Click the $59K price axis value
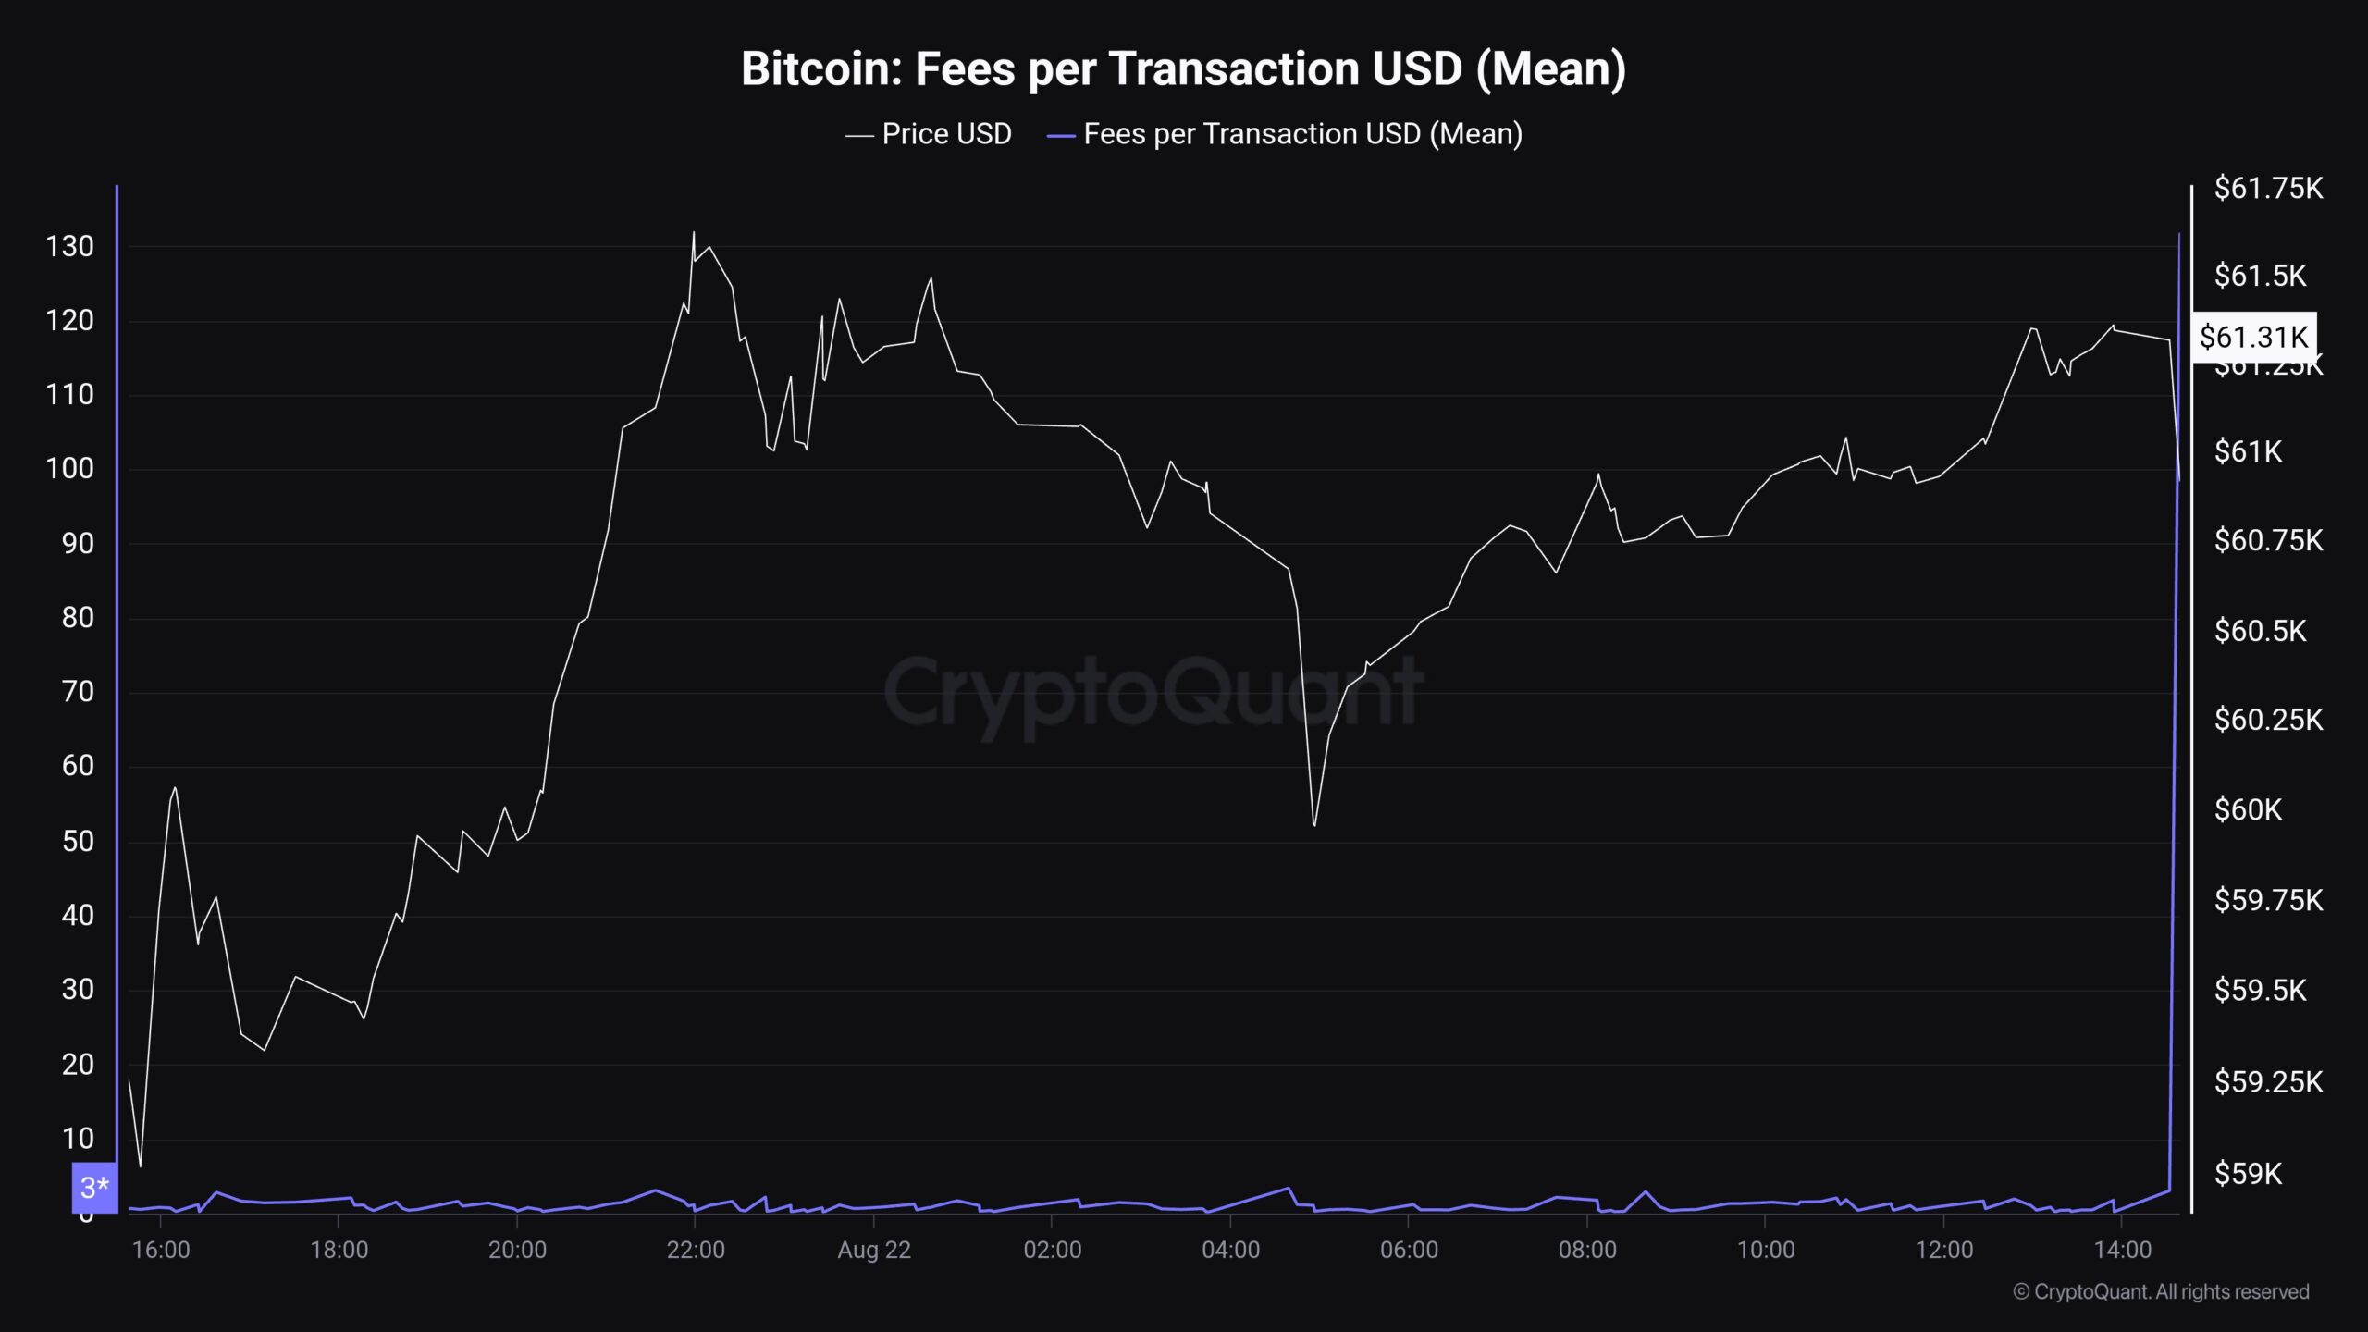The width and height of the screenshot is (2368, 1332). point(2248,1173)
